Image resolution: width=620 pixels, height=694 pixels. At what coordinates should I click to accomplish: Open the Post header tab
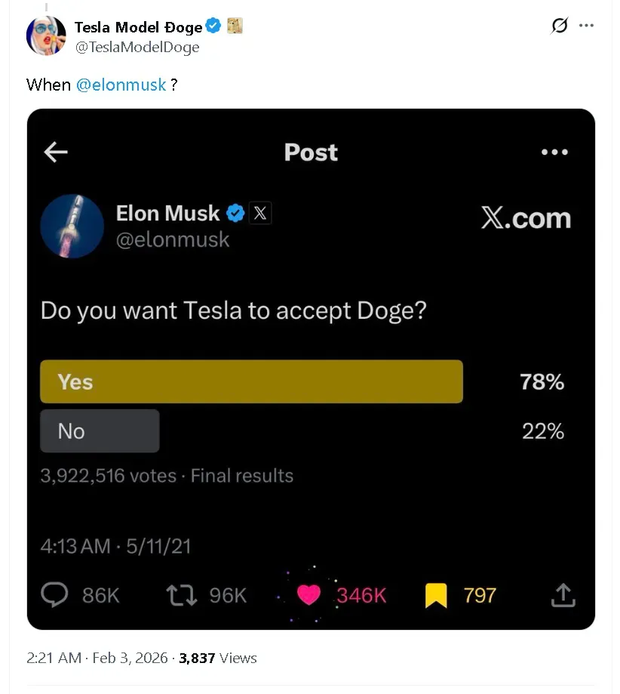coord(311,152)
